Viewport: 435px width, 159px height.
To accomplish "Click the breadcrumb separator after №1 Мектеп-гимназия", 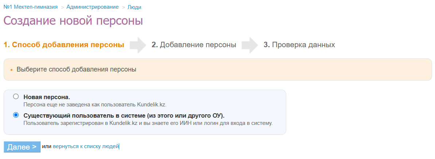I will [62, 7].
